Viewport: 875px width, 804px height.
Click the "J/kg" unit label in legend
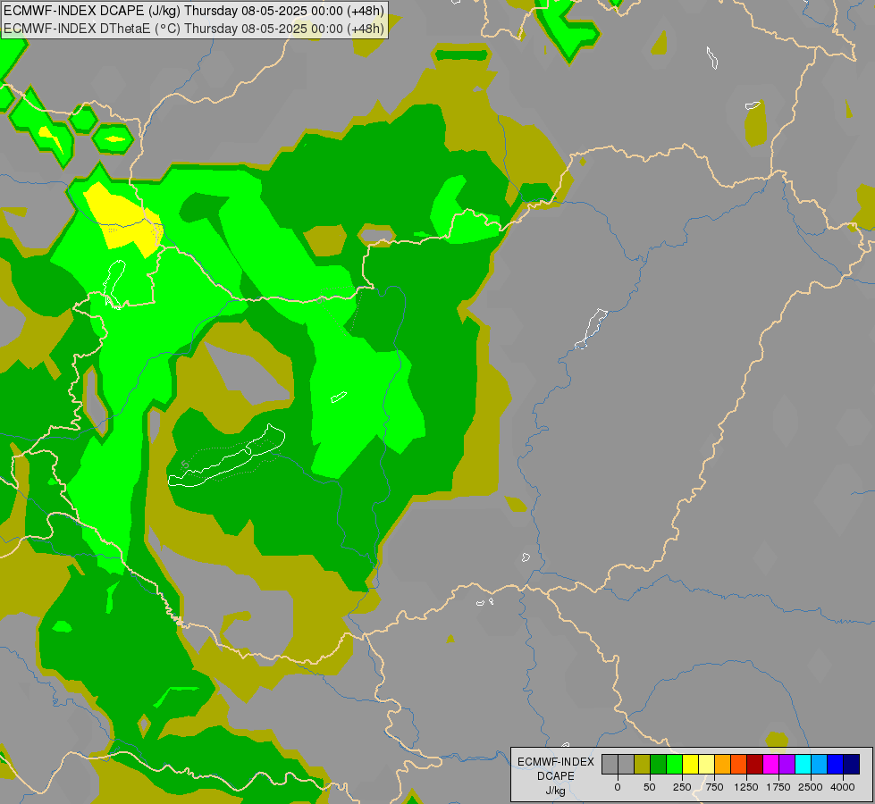point(556,791)
